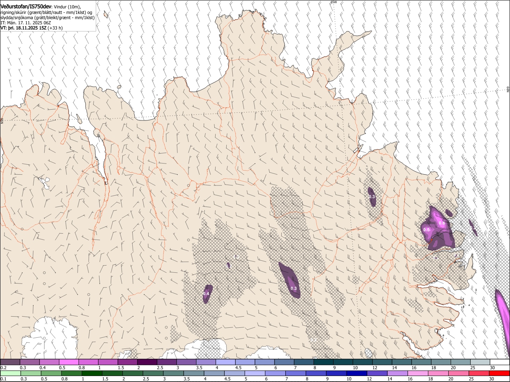This screenshot has height=382, width=510.
Task: Click the lower legend swatch starting at 14
Action: [x=398, y=373]
